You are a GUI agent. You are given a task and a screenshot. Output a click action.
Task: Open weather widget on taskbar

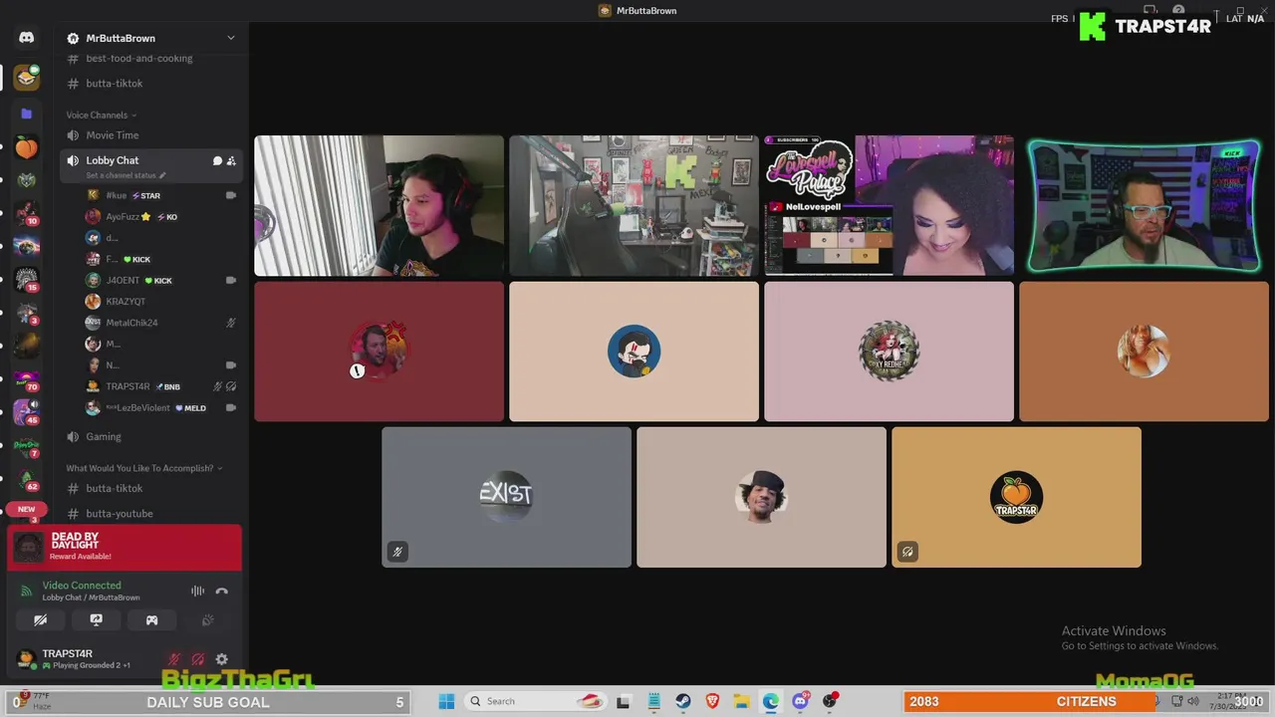click(x=32, y=701)
